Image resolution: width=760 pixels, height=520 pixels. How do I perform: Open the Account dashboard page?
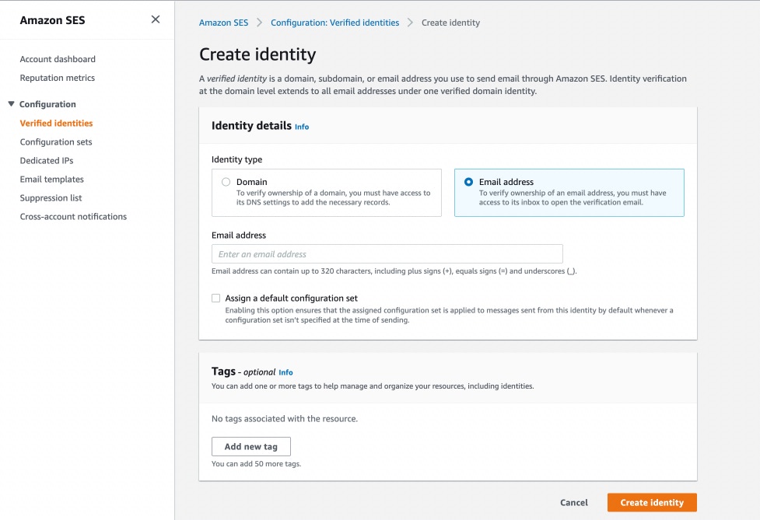click(58, 59)
